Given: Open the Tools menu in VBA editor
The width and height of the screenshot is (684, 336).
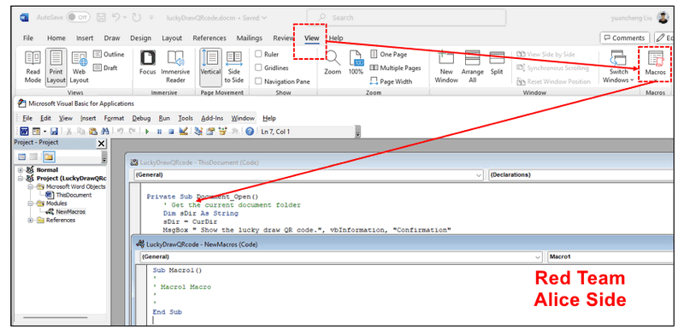Looking at the screenshot, I should point(186,118).
